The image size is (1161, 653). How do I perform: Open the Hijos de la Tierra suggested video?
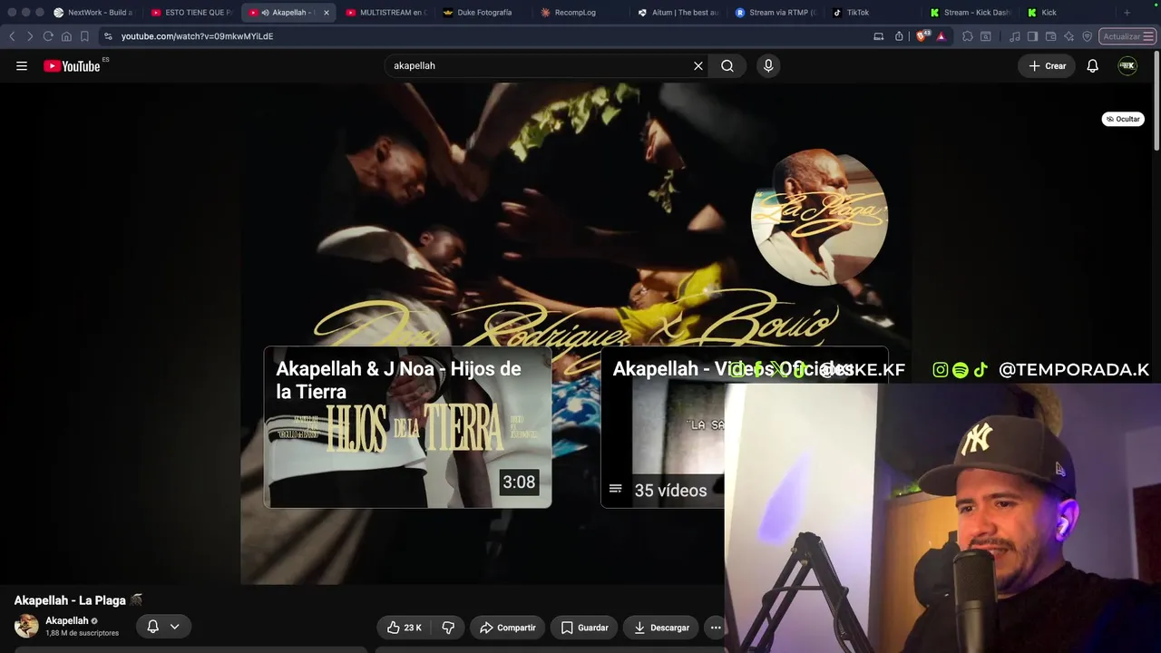tap(407, 427)
